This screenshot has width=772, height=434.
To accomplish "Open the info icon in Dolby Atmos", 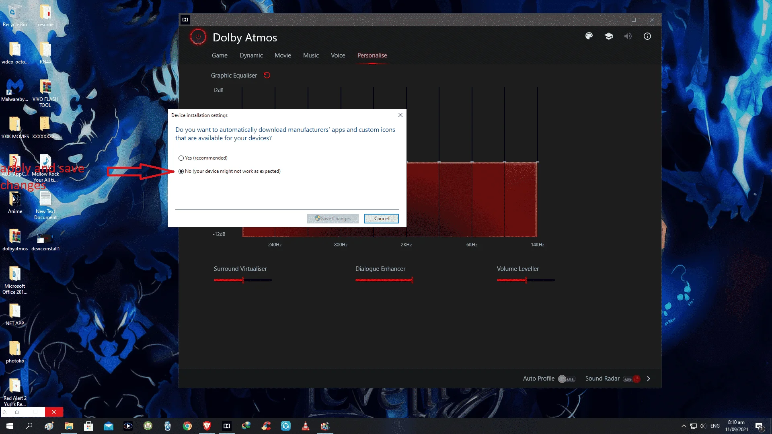I will (x=647, y=36).
